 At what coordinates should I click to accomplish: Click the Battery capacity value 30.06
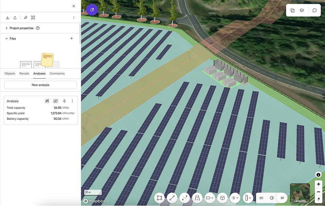(58, 118)
